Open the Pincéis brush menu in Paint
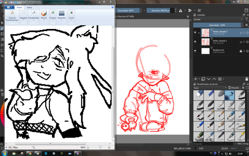Image resolution: width=249 pixels, height=156 pixels. click(x=44, y=15)
